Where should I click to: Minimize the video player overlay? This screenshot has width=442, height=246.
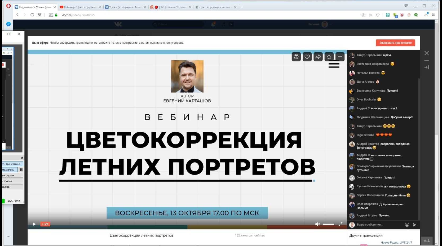[427, 60]
